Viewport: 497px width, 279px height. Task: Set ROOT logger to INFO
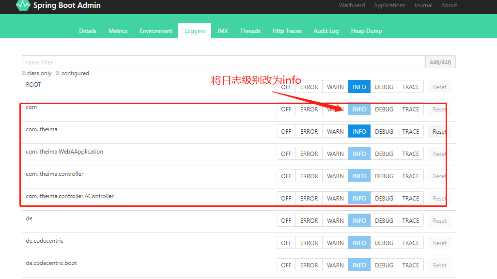pos(359,87)
